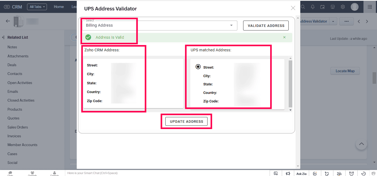Open the apps grid launcher
This screenshot has height=176, width=377.
click(370, 7)
